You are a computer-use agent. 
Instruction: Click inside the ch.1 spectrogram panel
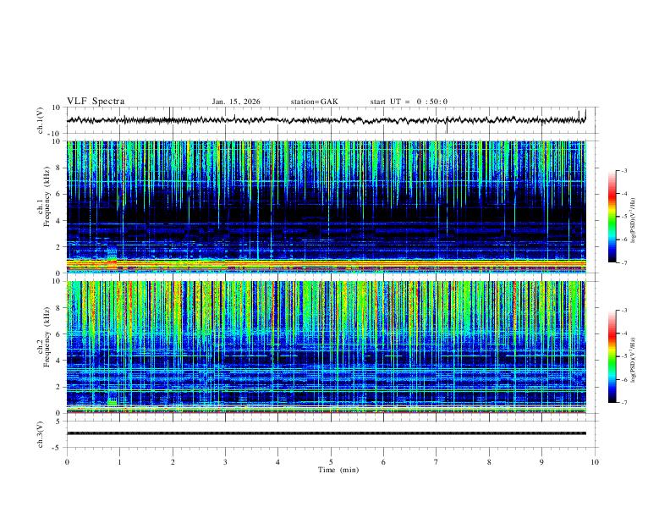(327, 207)
